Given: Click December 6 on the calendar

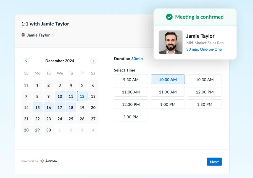Looking at the screenshot, I should [x=93, y=85].
